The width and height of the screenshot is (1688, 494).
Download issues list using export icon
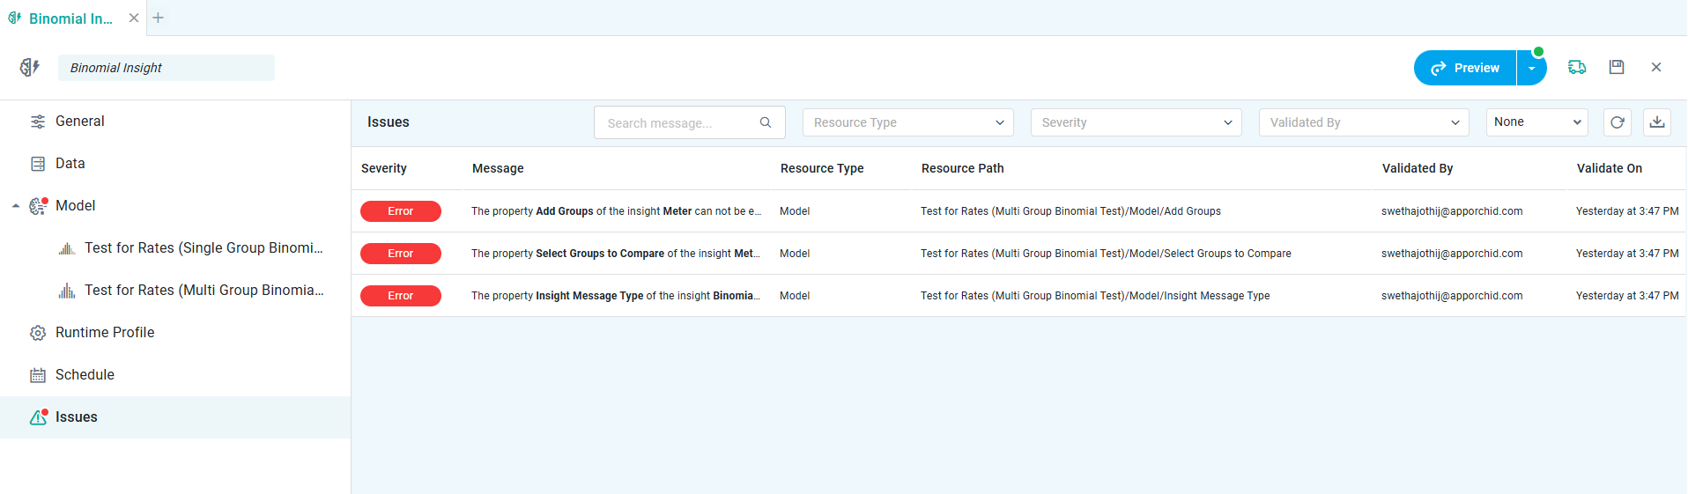pyautogui.click(x=1656, y=122)
